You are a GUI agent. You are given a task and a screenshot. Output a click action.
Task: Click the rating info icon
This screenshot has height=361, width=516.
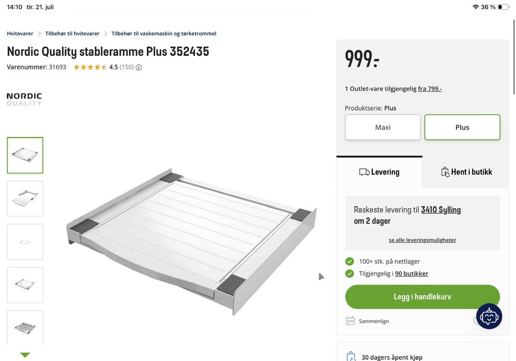(139, 68)
